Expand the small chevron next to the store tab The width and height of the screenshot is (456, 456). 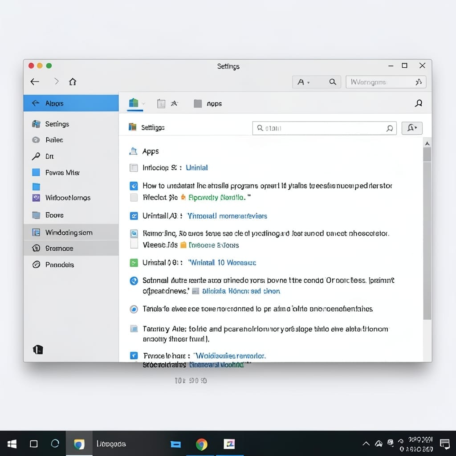pos(143,104)
